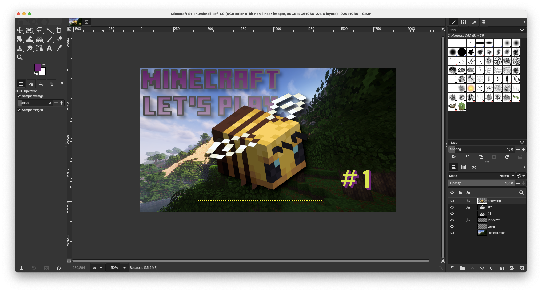Image resolution: width=542 pixels, height=292 pixels.
Task: Swap foreground and background colors
Action: (x=44, y=65)
